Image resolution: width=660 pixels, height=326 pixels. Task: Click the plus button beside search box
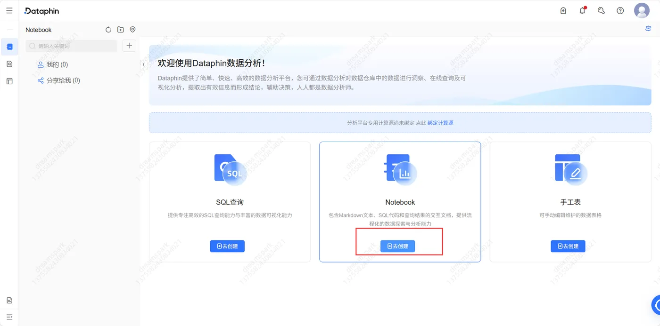coord(129,46)
